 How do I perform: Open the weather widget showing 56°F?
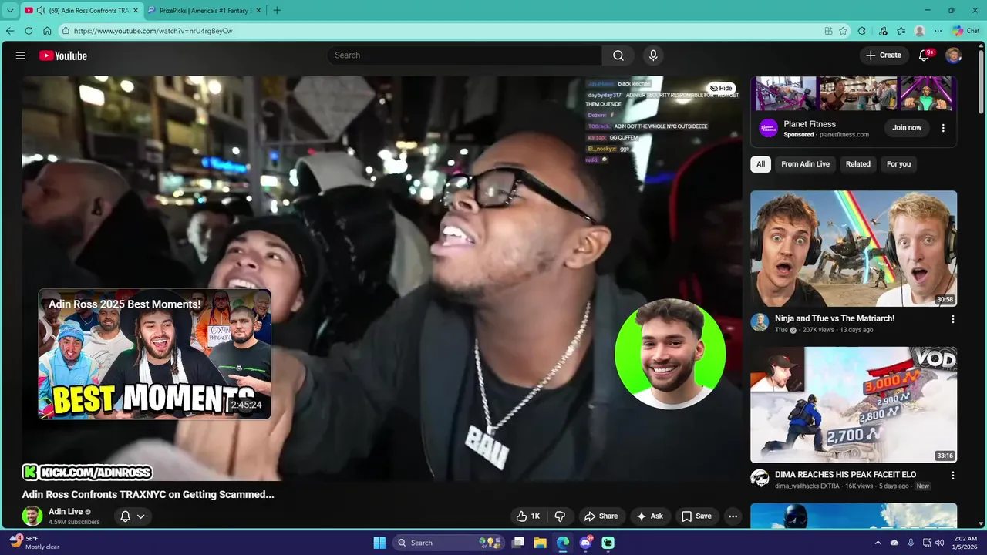point(35,543)
